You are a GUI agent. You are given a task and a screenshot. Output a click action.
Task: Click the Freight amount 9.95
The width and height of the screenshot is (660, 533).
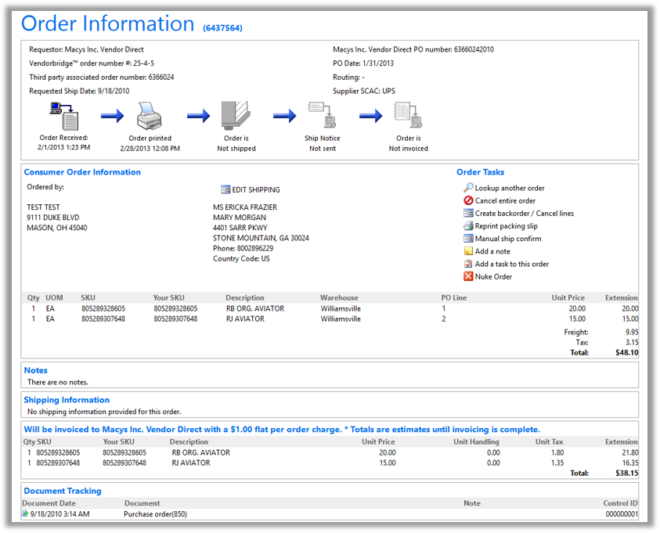point(632,332)
